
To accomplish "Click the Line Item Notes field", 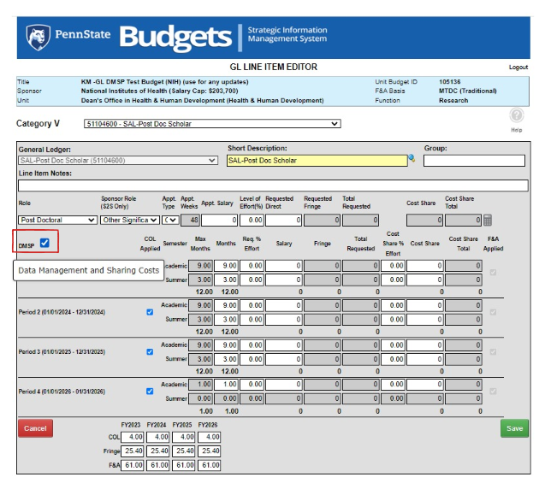I will (272, 185).
